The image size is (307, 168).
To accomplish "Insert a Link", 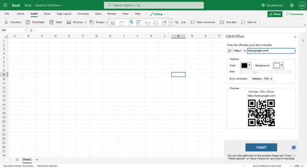I will tap(180, 22).
